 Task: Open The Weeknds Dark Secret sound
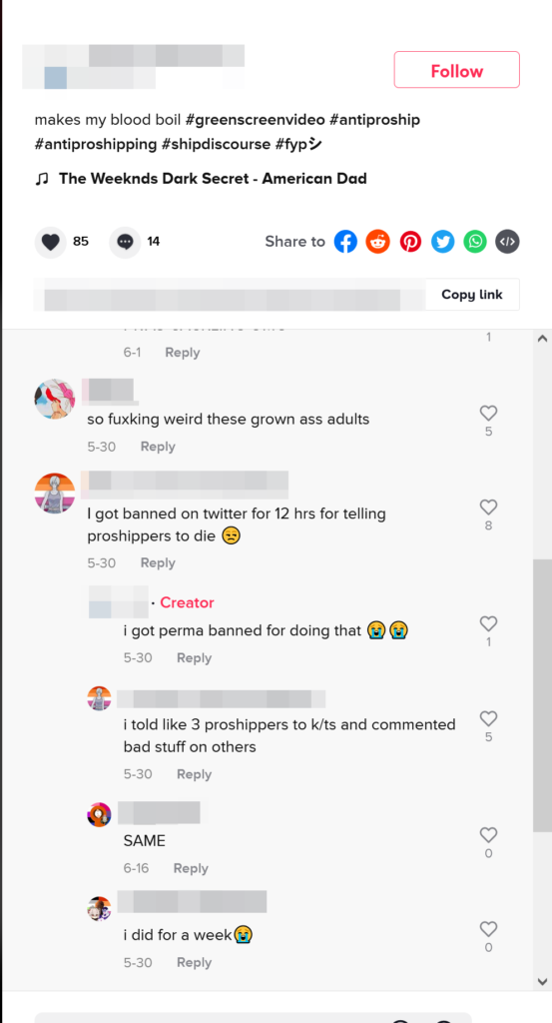point(213,179)
